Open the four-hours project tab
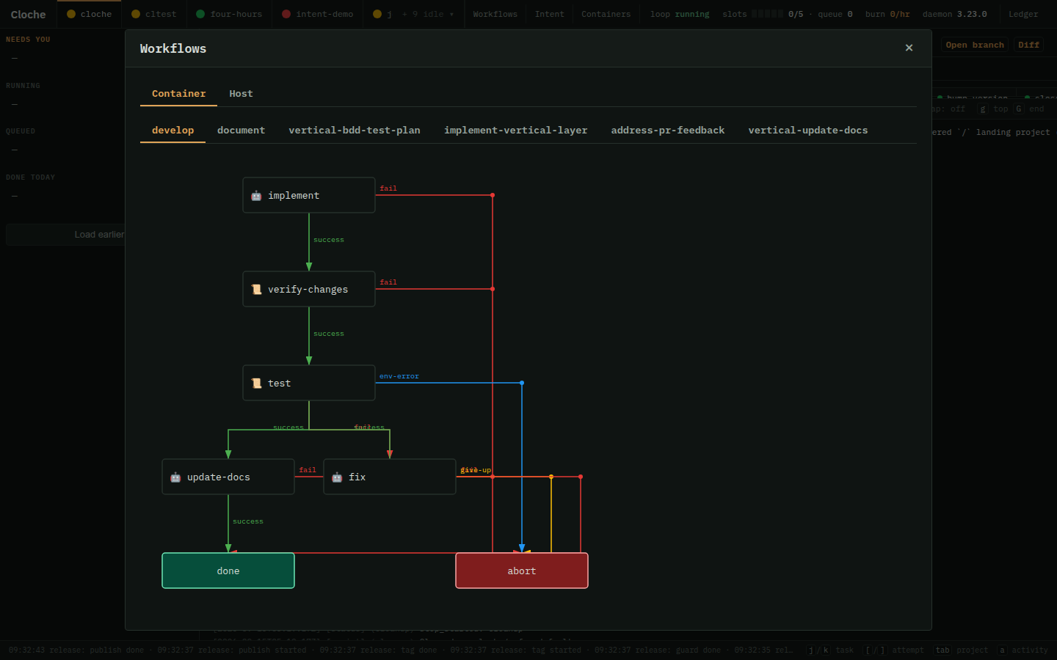Image resolution: width=1057 pixels, height=660 pixels. pos(229,14)
